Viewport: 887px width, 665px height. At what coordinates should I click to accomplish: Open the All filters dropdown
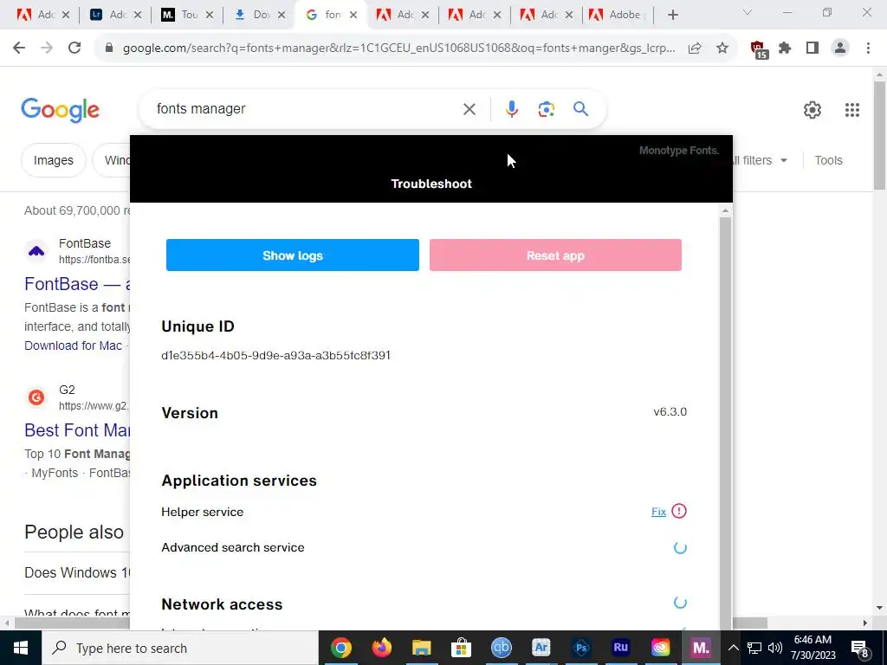click(759, 160)
